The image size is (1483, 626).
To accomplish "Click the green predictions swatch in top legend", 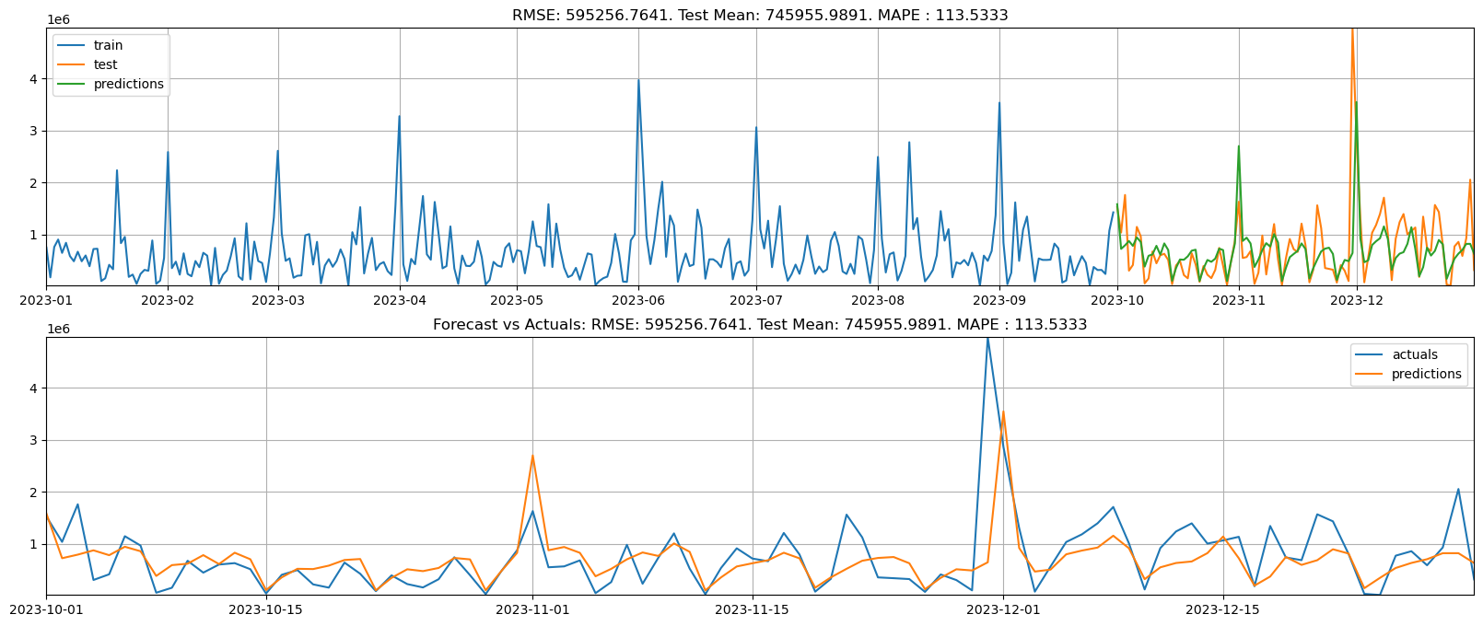I will tap(72, 84).
